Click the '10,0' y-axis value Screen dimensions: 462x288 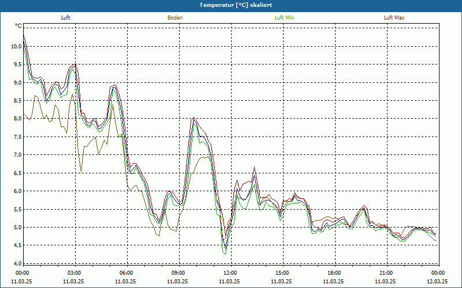17,47
